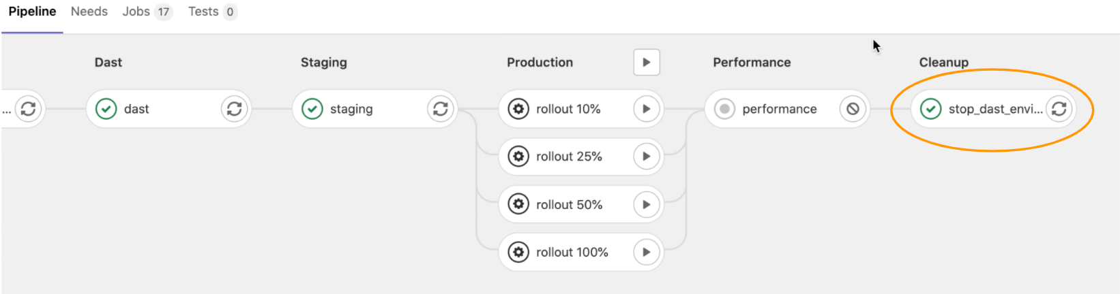Click the rollout 100% job name
This screenshot has height=294, width=1120.
(x=572, y=252)
